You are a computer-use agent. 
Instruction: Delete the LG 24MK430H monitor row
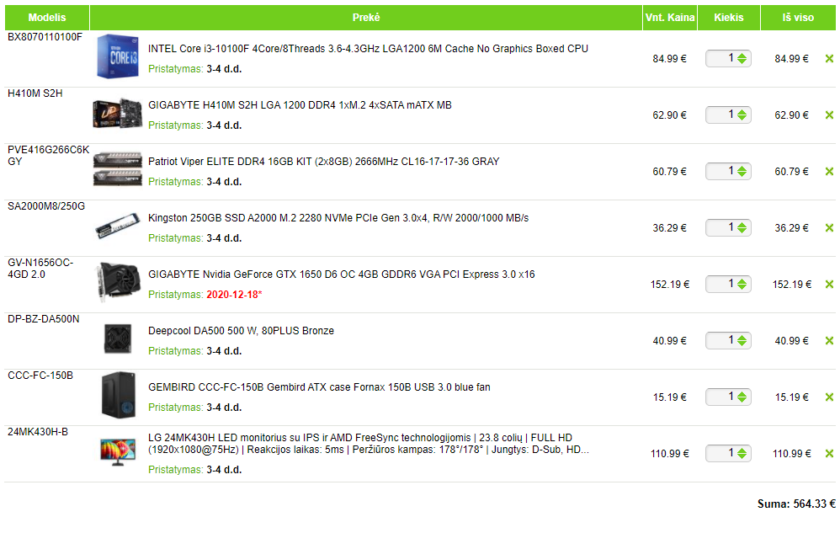(829, 454)
